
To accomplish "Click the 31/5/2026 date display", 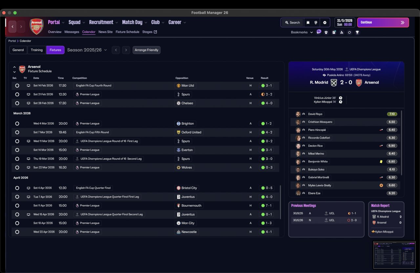I will click(x=345, y=22).
